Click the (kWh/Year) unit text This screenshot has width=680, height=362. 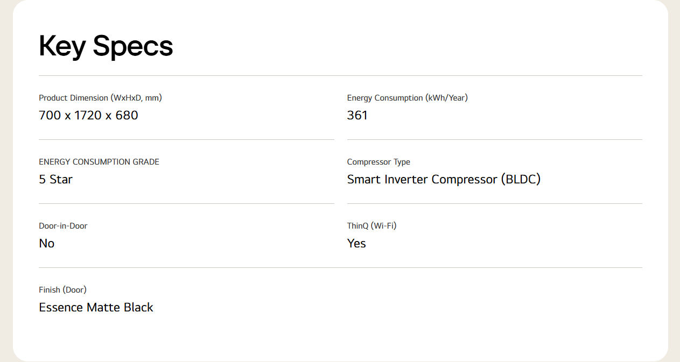tap(446, 98)
